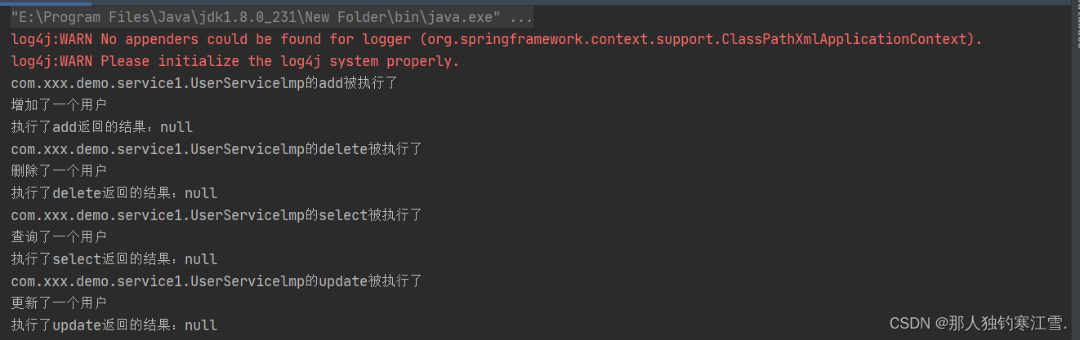
Task: Click the 增加了一个用户 output line
Action: [x=59, y=105]
